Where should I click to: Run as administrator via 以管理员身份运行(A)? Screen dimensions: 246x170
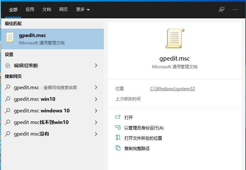tap(143, 128)
